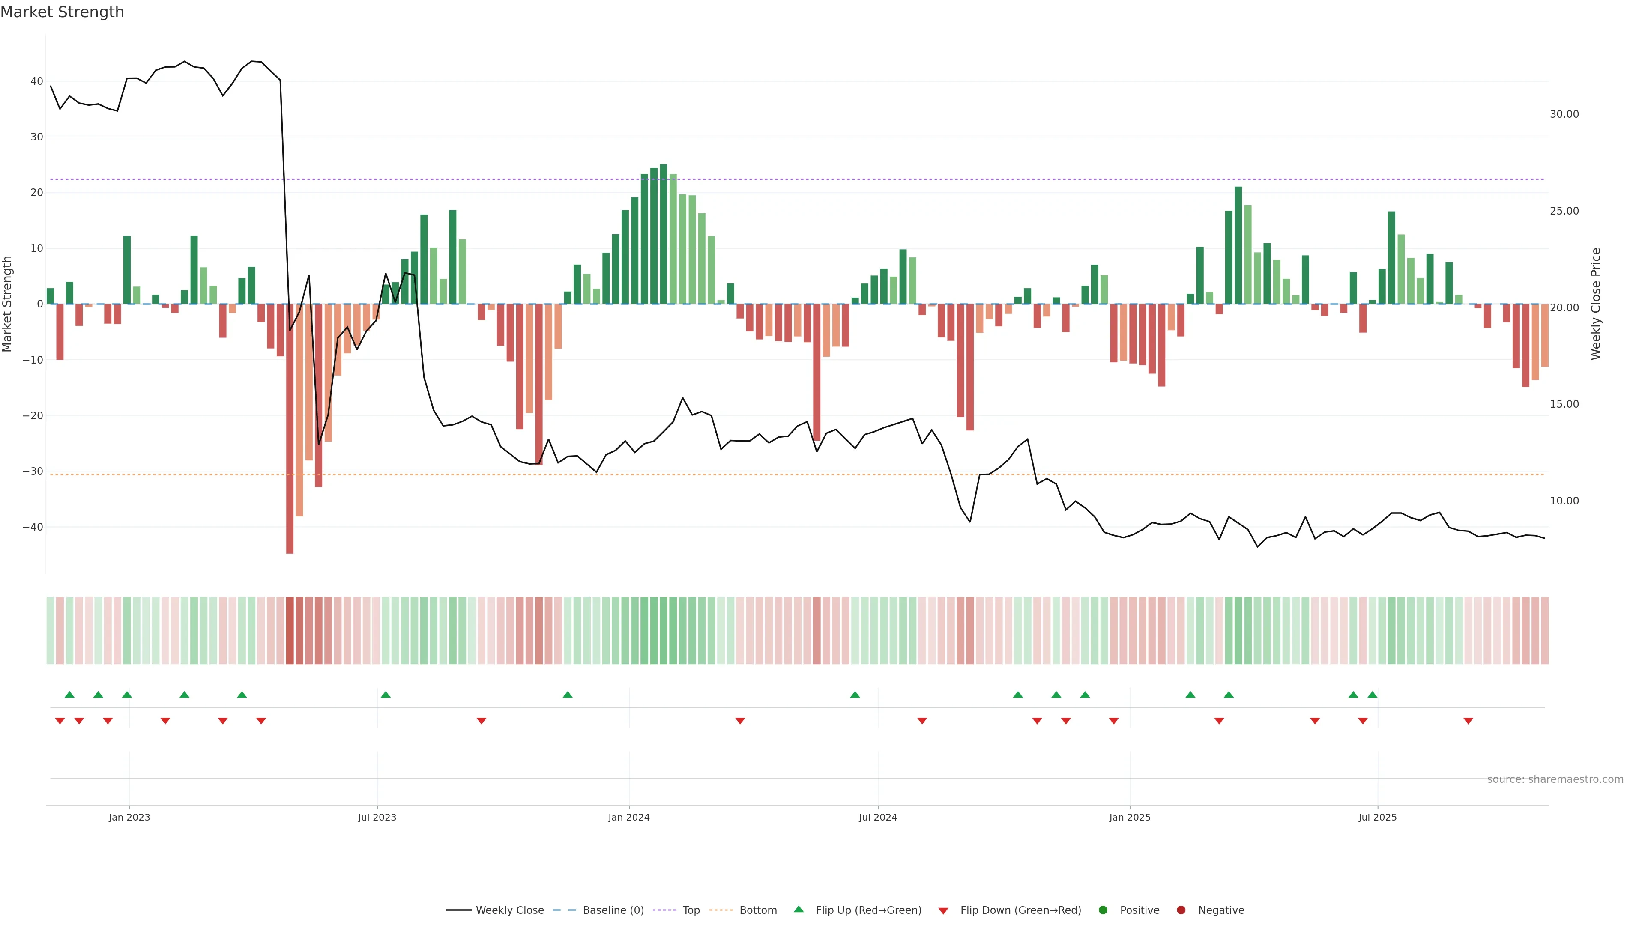1645x925 pixels.
Task: Click the Negative red dot legend icon
Action: click(1181, 910)
